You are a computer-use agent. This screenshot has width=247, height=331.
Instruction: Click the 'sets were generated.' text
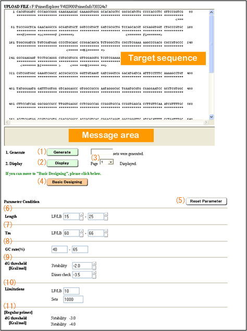click(x=129, y=154)
